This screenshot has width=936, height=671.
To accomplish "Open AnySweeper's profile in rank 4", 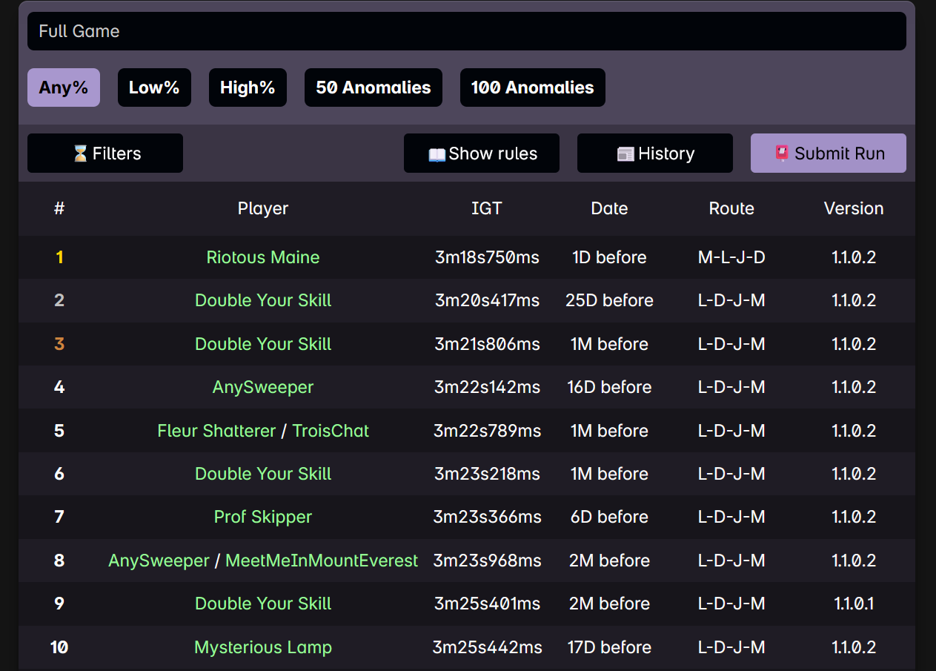I will (x=263, y=387).
